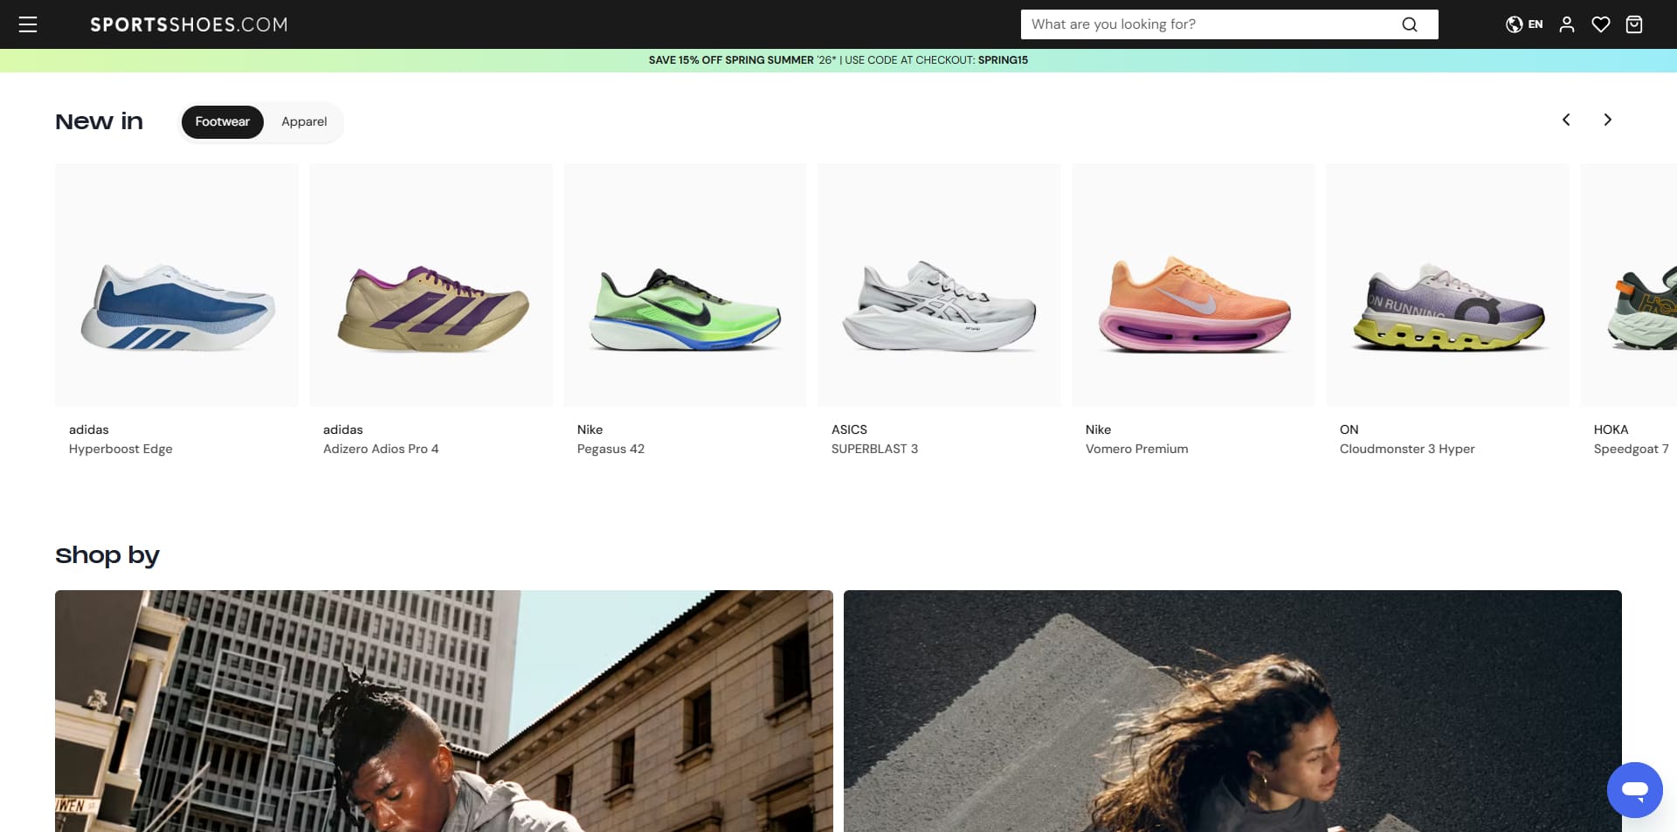
Task: Open the blue chat support bubble
Action: point(1634,790)
